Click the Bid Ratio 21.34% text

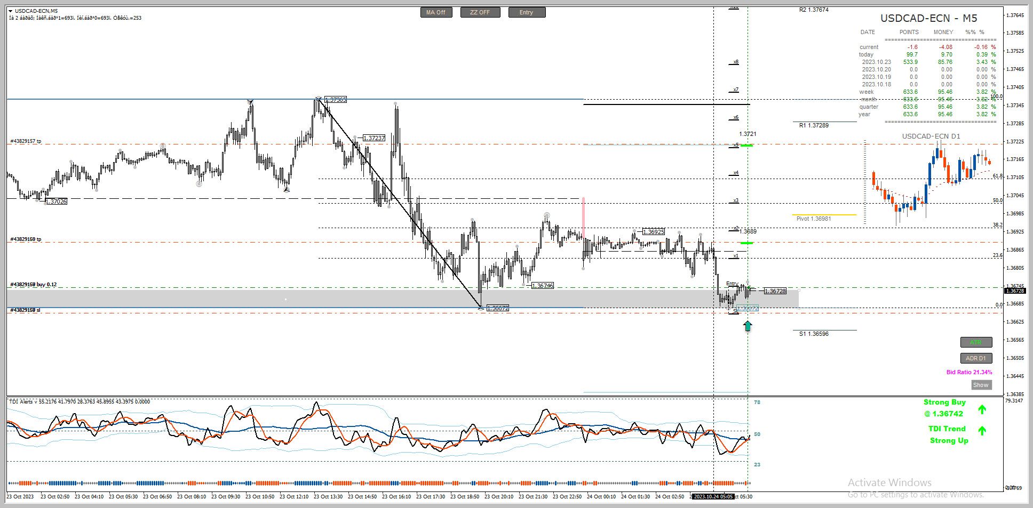click(970, 372)
